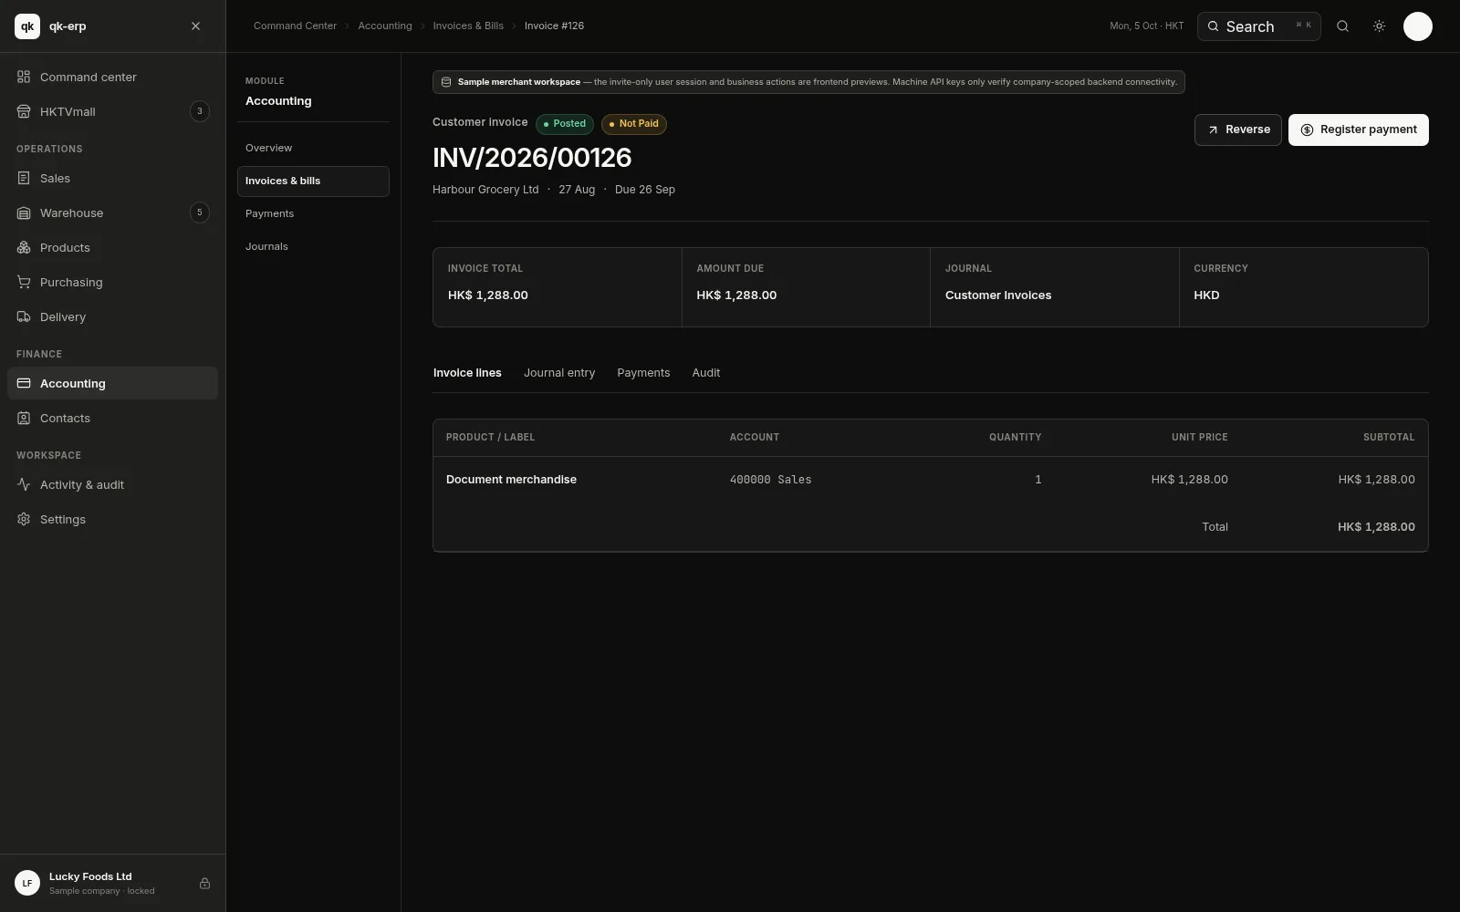The image size is (1460, 912).
Task: Select Accounting in Finance section
Action: coord(112,383)
